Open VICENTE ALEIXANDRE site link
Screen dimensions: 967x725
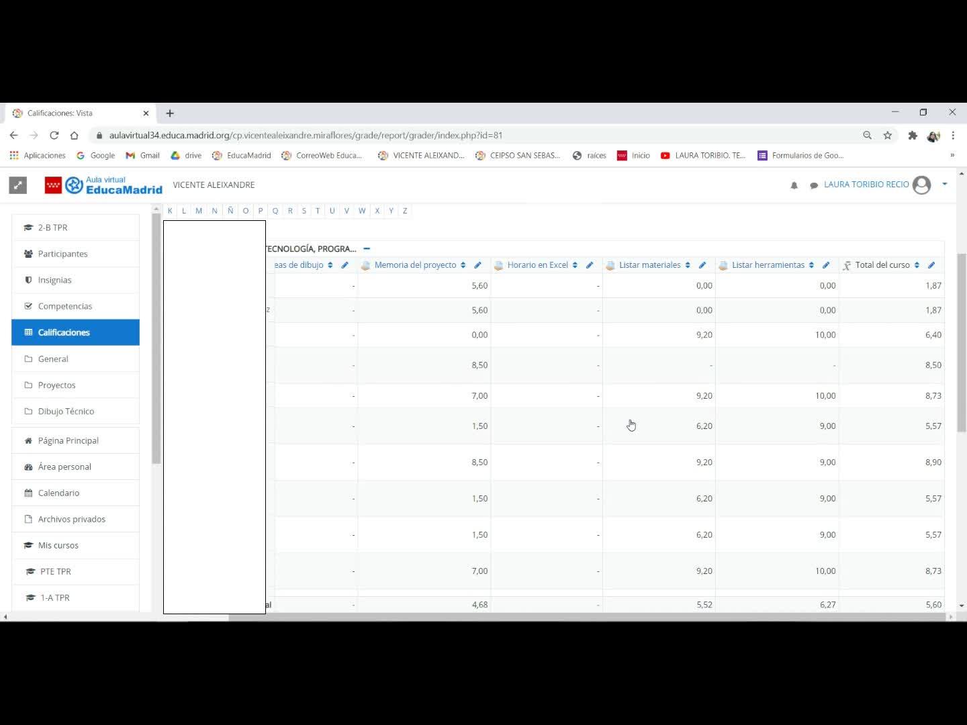pyautogui.click(x=214, y=185)
